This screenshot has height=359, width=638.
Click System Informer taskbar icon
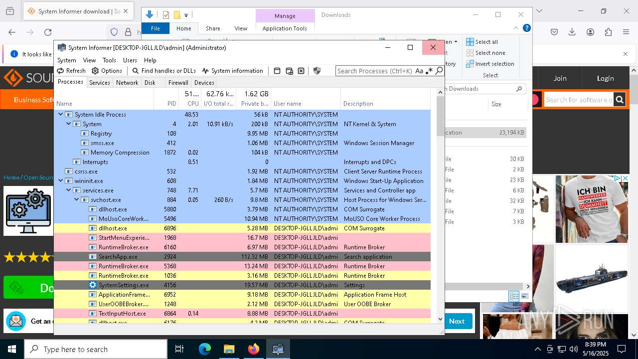[x=278, y=349]
